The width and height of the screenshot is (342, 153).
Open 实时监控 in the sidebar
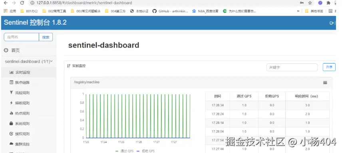(29, 72)
